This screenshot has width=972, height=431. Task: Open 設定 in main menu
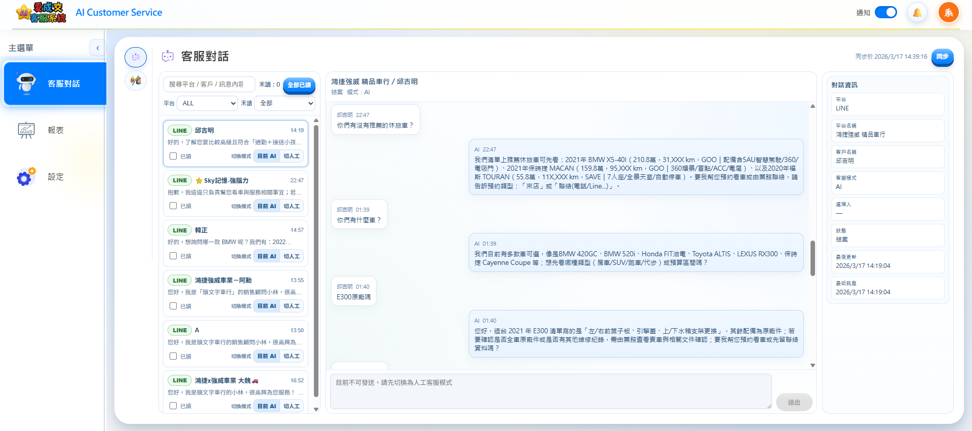[55, 177]
